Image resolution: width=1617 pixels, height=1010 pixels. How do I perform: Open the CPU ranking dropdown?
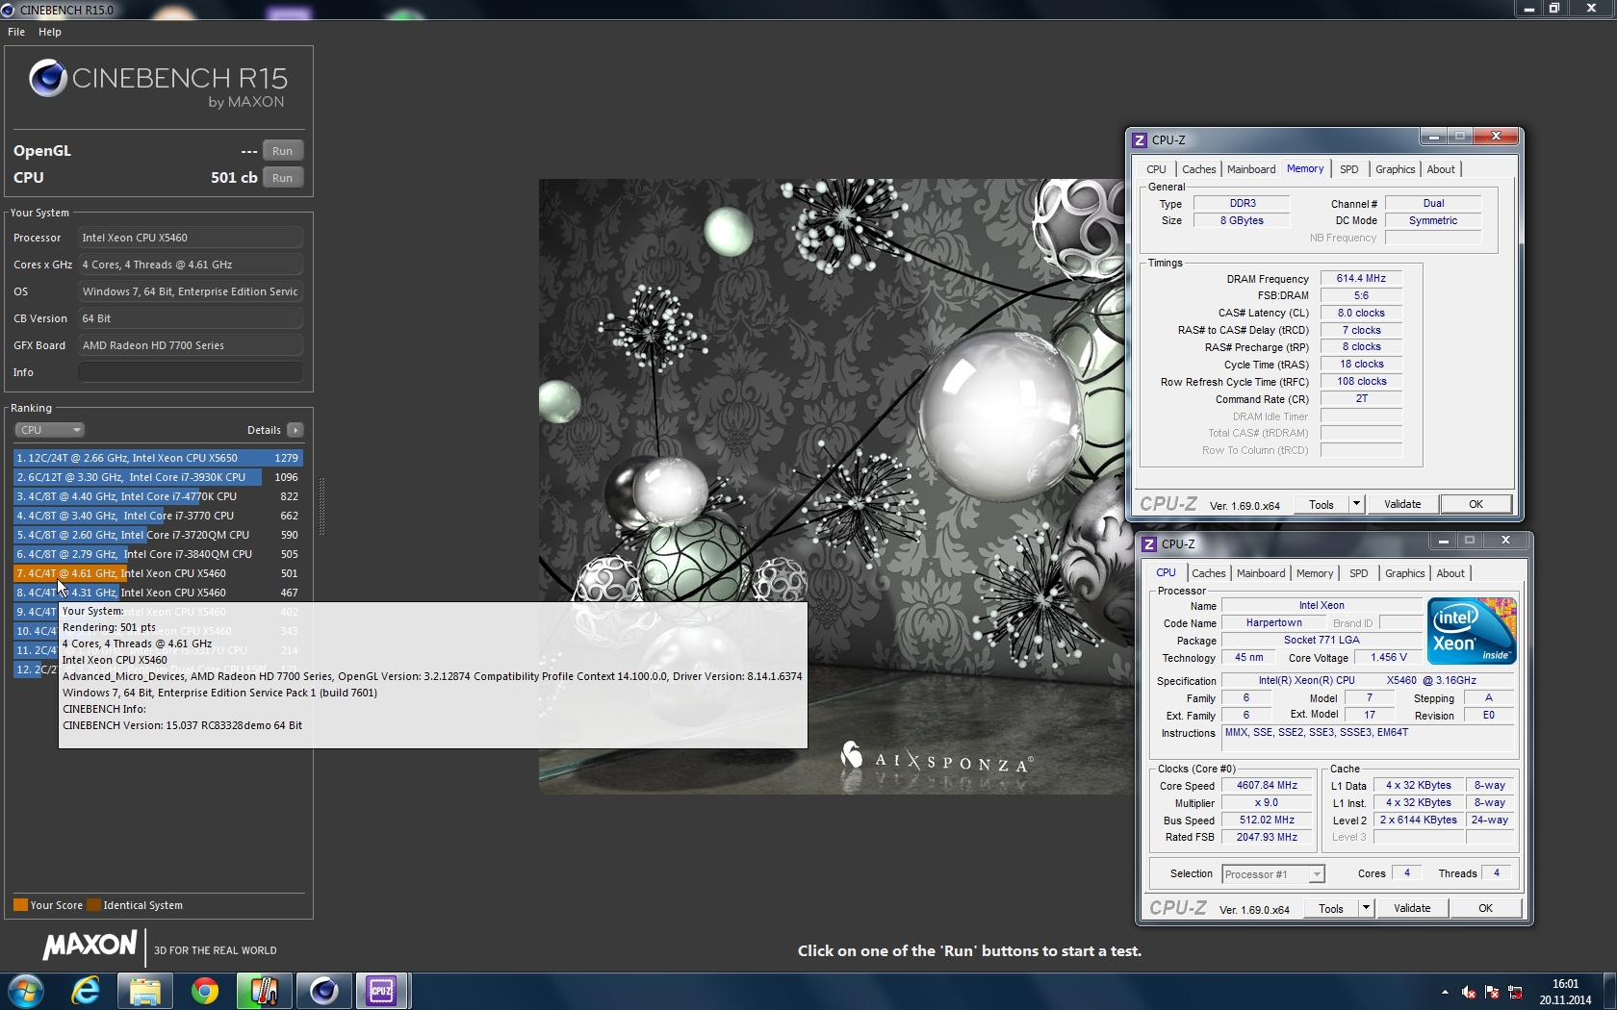coord(50,430)
